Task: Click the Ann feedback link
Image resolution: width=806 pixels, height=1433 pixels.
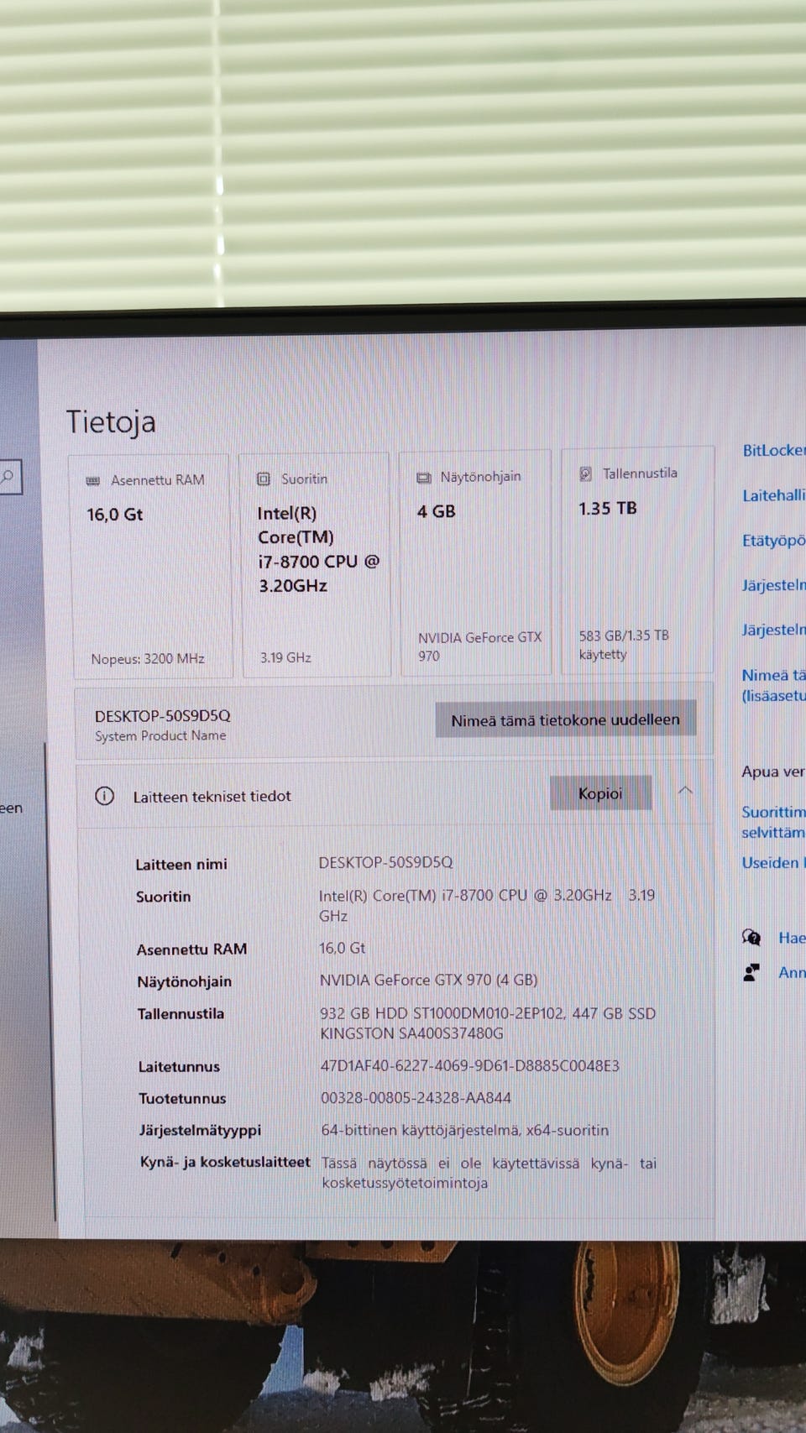Action: [791, 972]
